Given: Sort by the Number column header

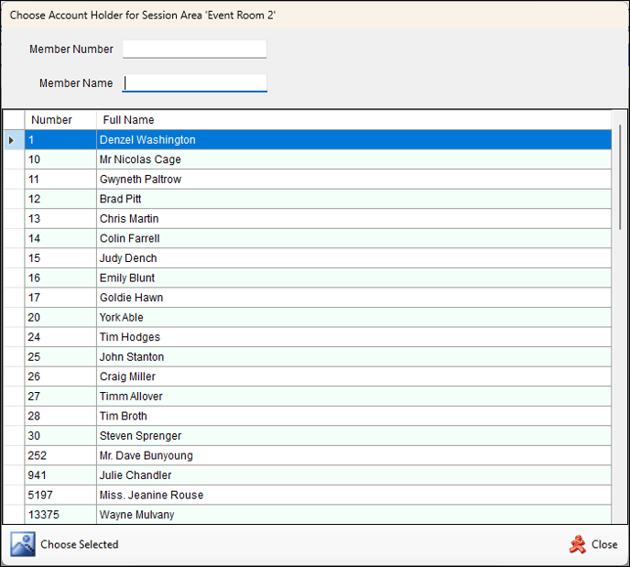Looking at the screenshot, I should 60,120.
